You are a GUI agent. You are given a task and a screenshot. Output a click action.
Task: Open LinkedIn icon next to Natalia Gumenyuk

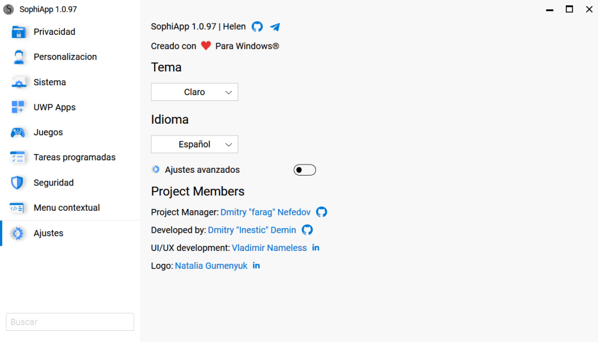click(x=256, y=266)
